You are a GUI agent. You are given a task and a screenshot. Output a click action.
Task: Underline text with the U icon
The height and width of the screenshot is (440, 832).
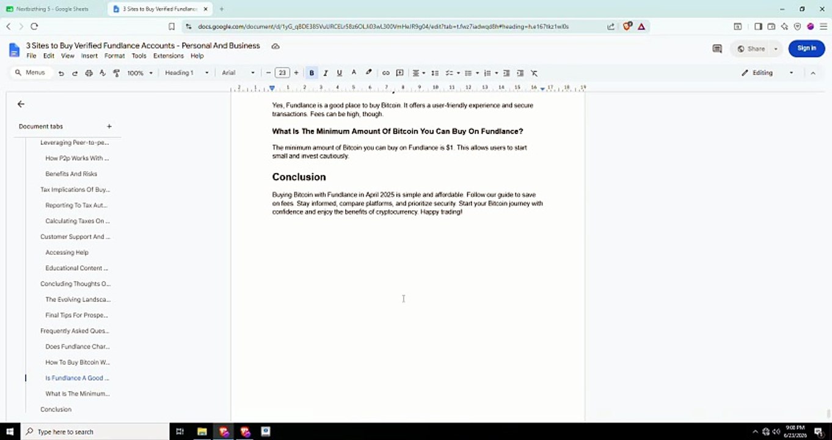click(x=339, y=73)
